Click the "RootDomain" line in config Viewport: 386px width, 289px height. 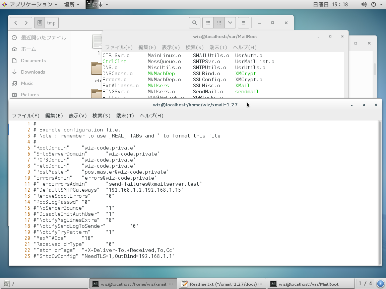tap(84, 148)
